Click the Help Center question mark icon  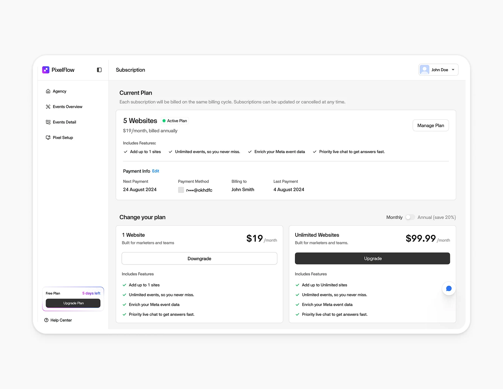click(x=46, y=320)
